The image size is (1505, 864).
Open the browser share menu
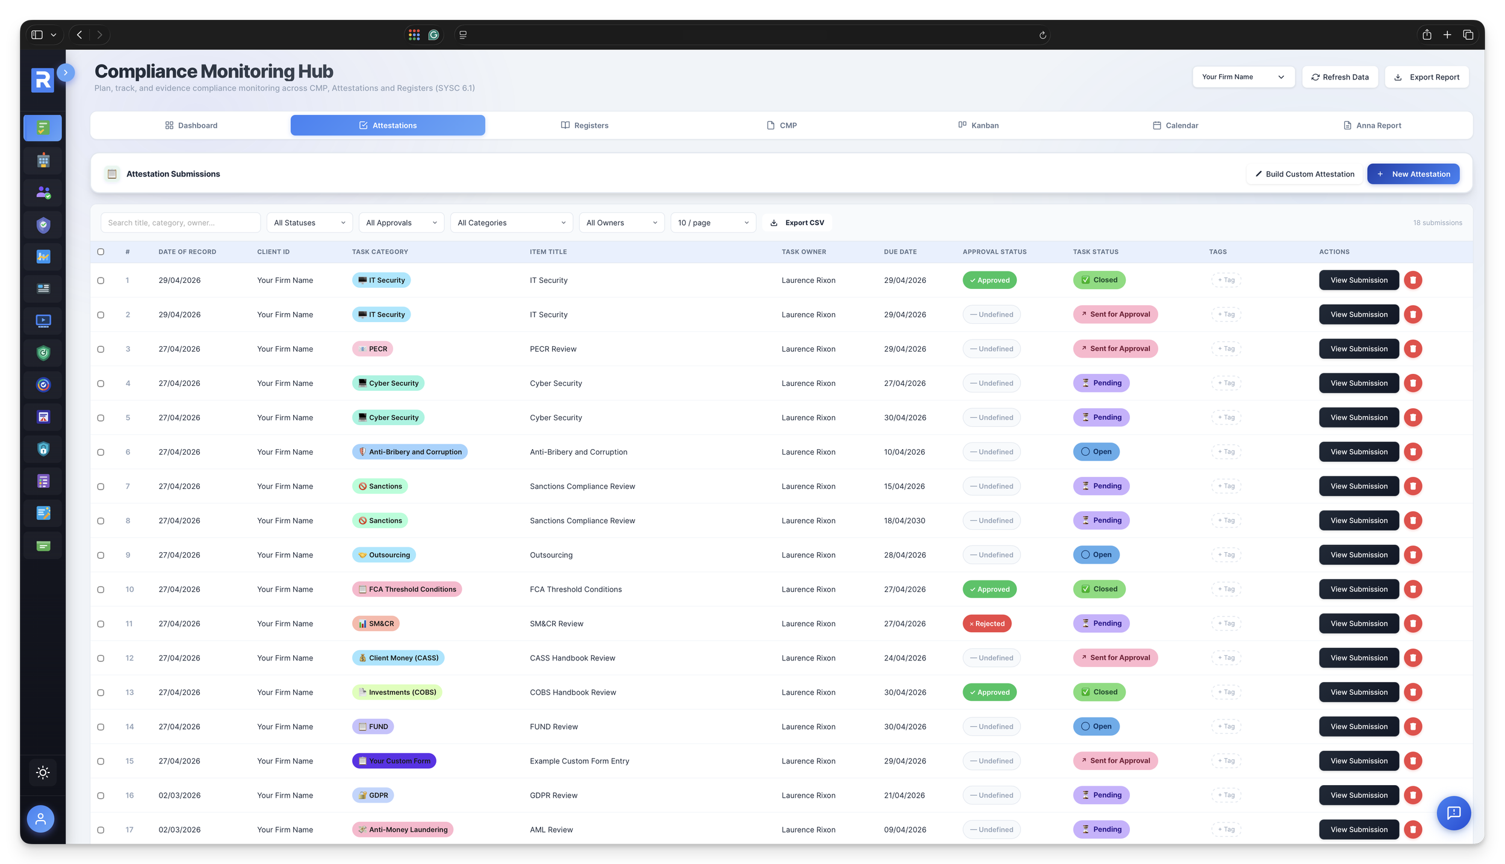[1426, 35]
